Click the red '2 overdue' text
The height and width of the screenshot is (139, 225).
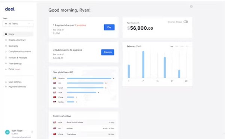(81, 25)
